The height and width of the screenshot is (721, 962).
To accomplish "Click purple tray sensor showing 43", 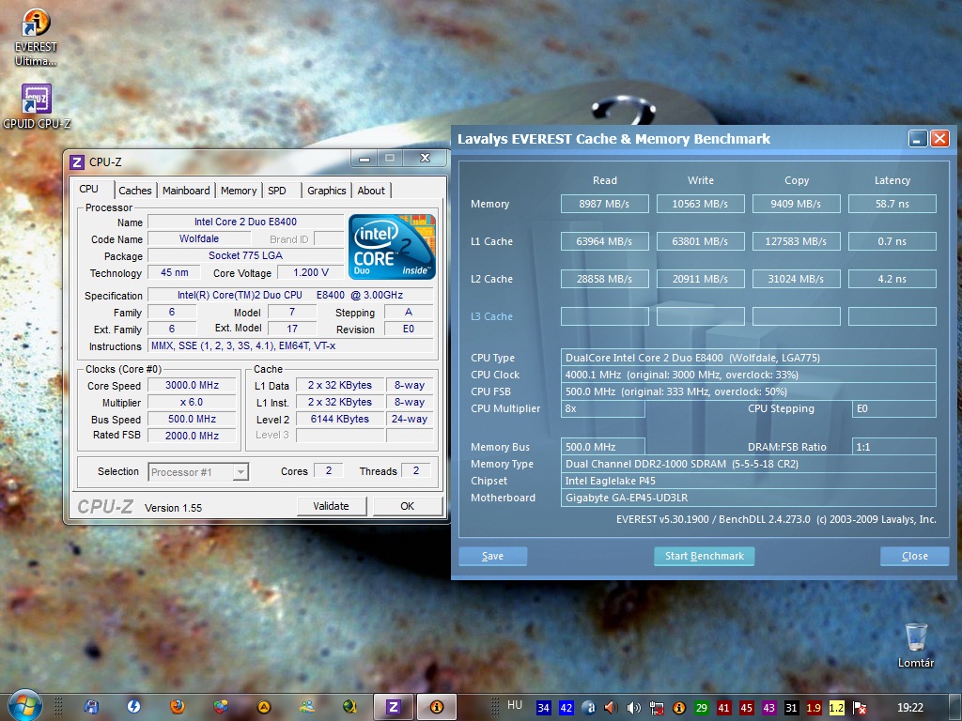I will coord(768,708).
